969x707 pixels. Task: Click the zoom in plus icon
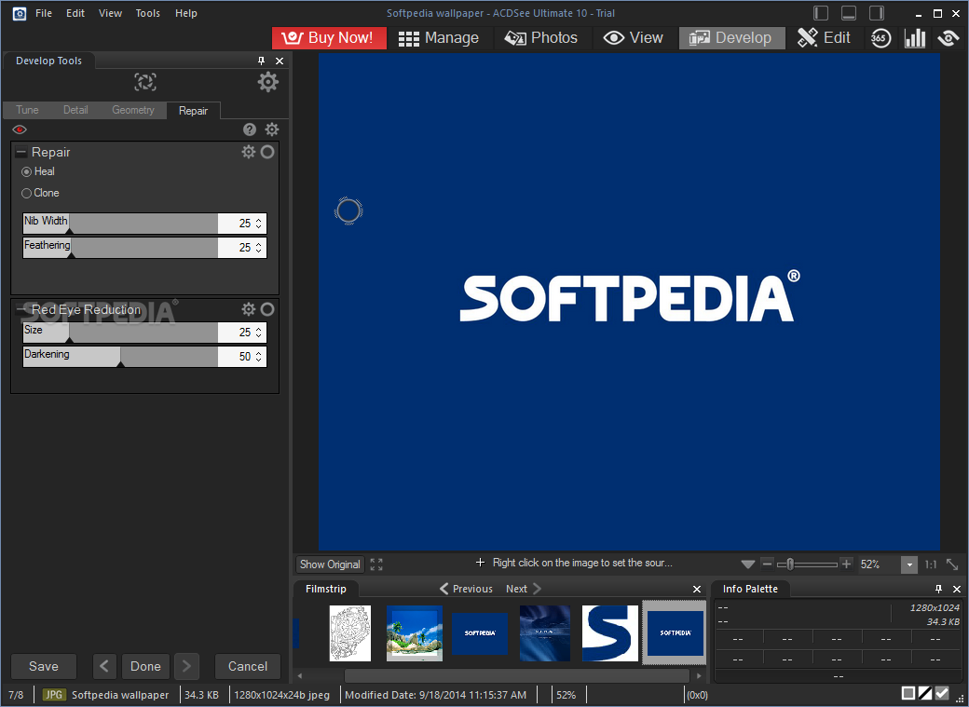pos(847,564)
